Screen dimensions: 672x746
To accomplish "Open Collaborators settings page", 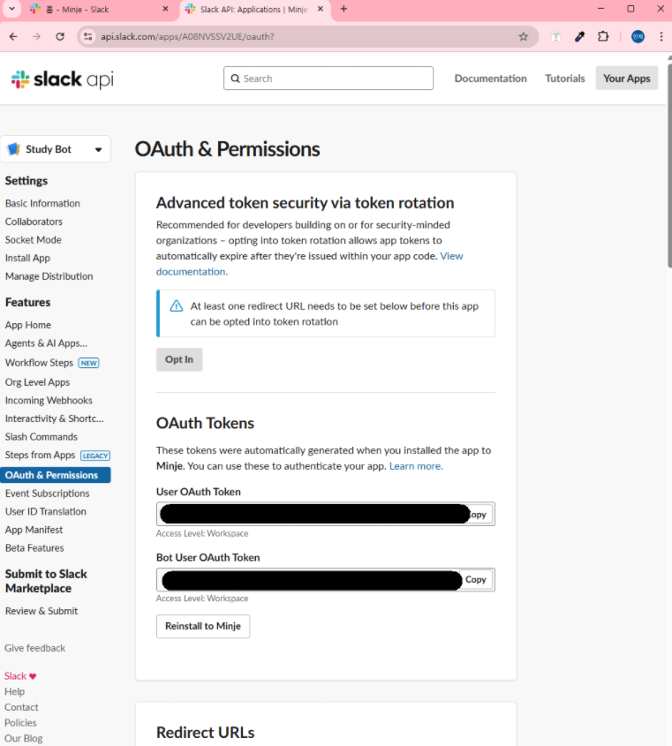I will click(x=34, y=222).
